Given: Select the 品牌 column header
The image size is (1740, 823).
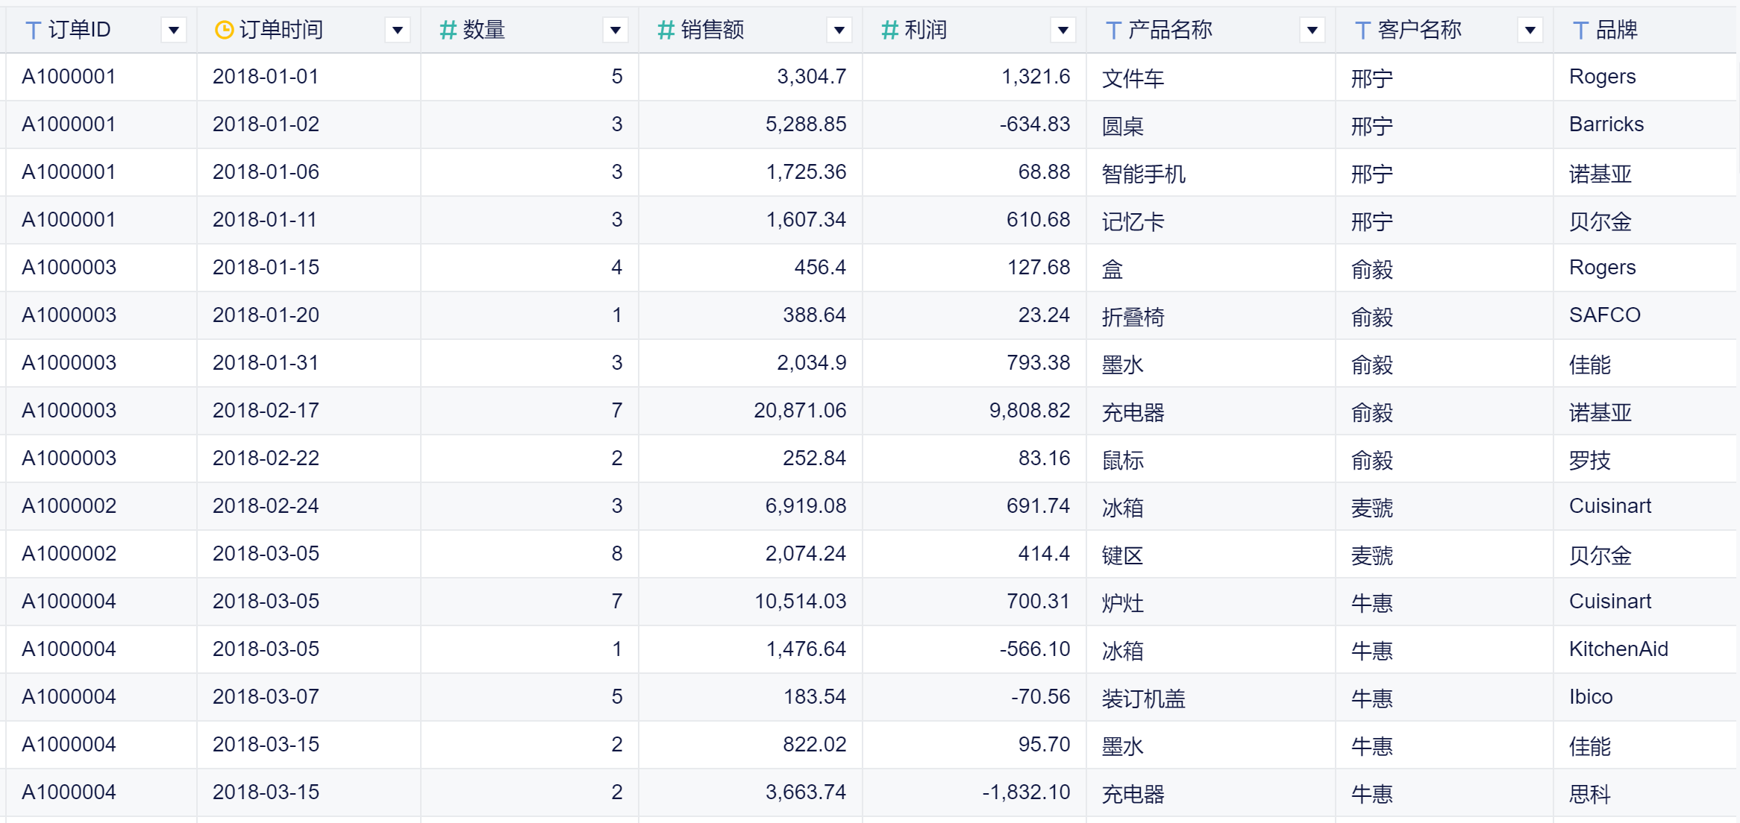Looking at the screenshot, I should point(1616,31).
